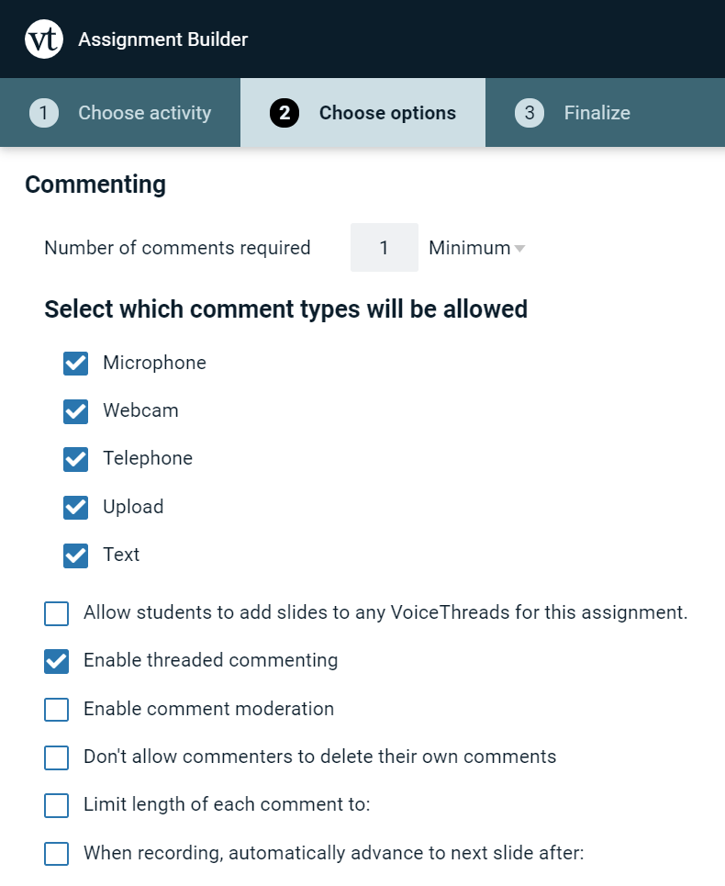Enable Limit length of each comment
Screen dimensions: 725x886
tap(57, 805)
